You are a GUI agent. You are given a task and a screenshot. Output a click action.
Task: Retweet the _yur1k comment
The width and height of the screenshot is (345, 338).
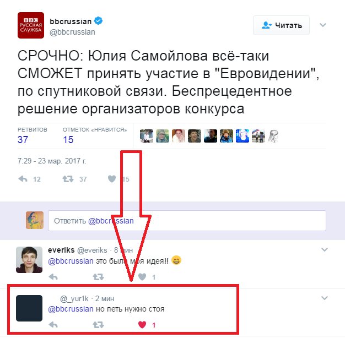coord(98,325)
